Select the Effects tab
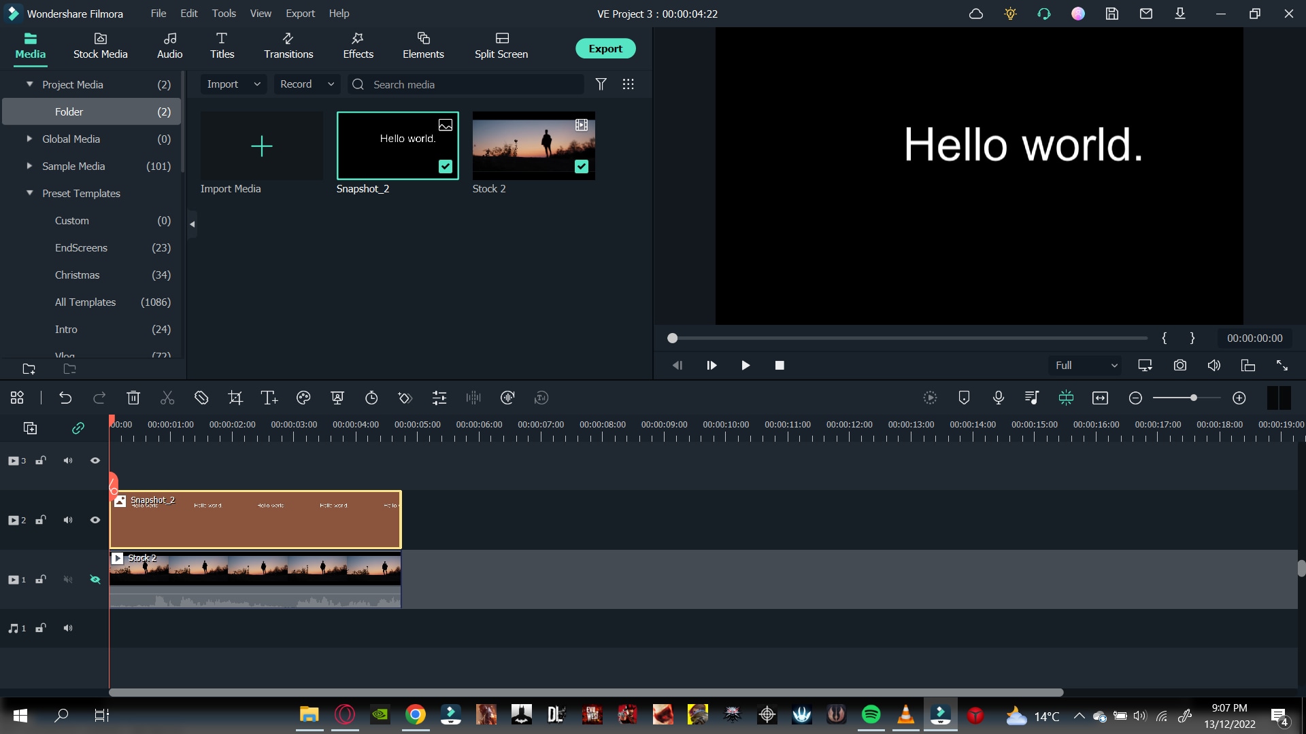Viewport: 1306px width, 734px height. pyautogui.click(x=358, y=45)
